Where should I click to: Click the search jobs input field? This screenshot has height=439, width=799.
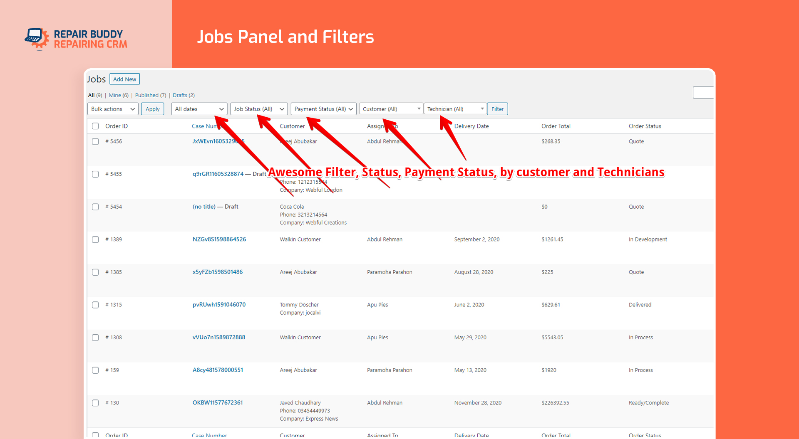coord(704,92)
